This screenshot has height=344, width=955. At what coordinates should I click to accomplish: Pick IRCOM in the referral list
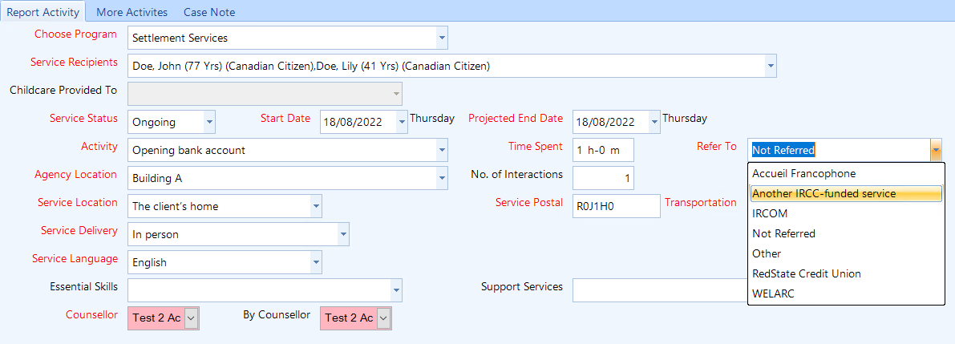tap(770, 213)
